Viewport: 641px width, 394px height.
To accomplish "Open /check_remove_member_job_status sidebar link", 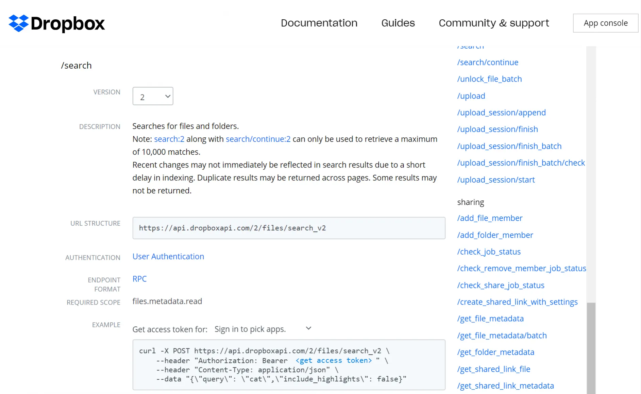I will tap(522, 268).
